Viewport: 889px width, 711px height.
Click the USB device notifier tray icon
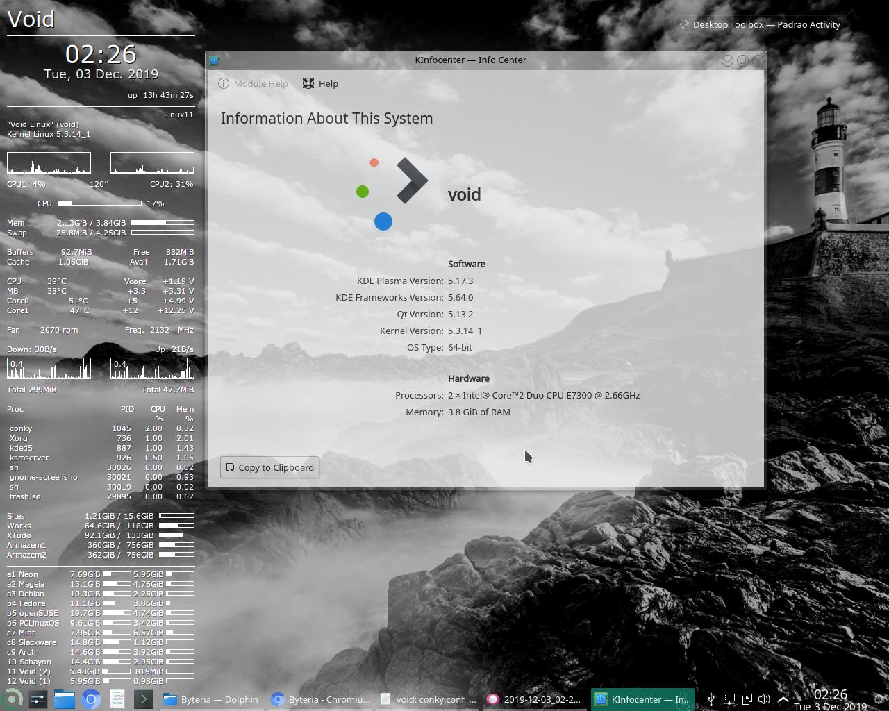pos(711,699)
